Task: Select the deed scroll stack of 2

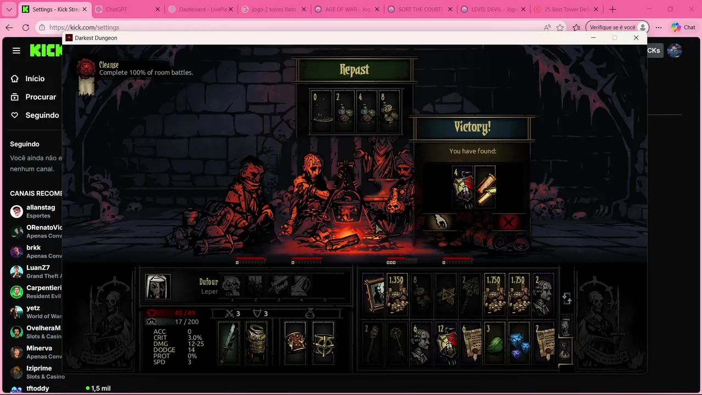Action: point(543,343)
